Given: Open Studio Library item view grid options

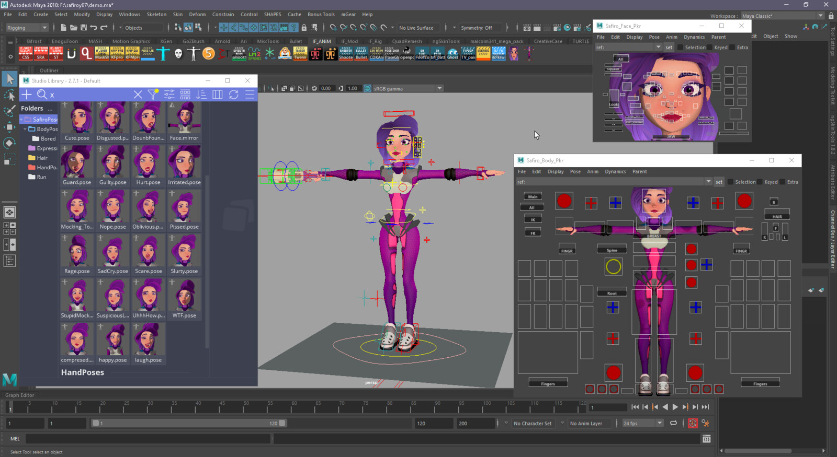Looking at the screenshot, I should point(185,94).
